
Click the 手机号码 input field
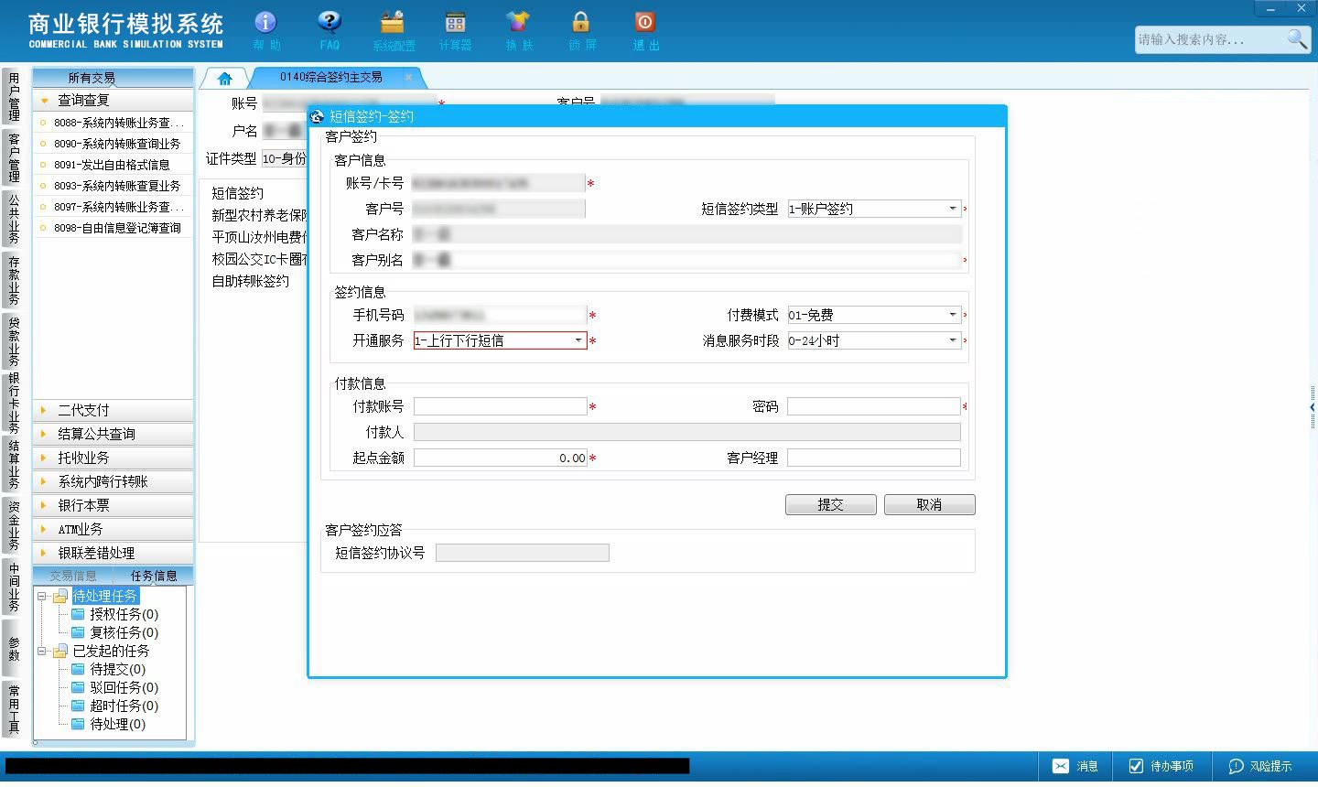point(500,315)
